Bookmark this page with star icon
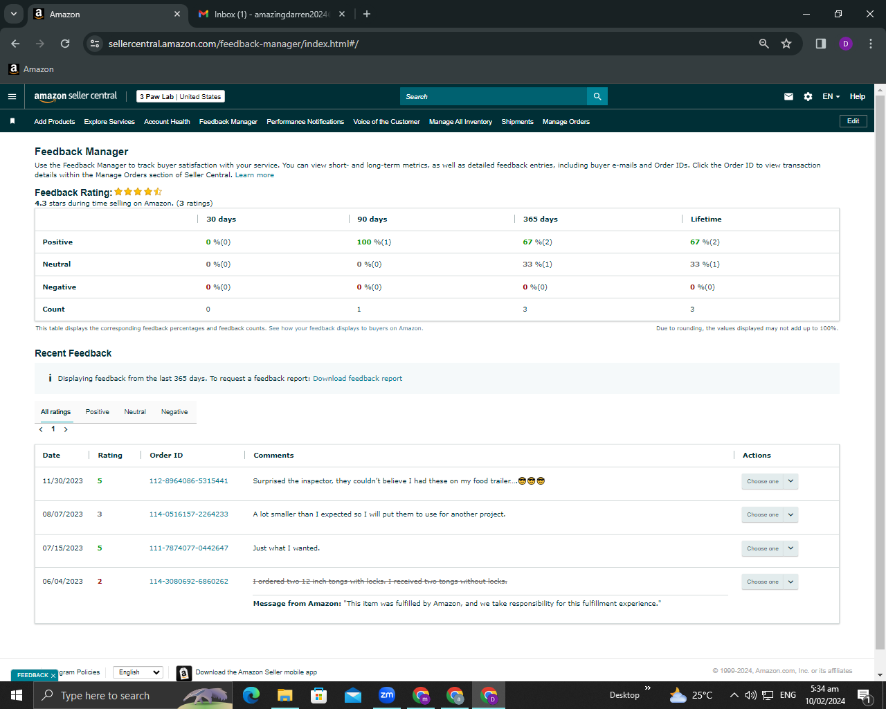886x709 pixels. pyautogui.click(x=786, y=44)
